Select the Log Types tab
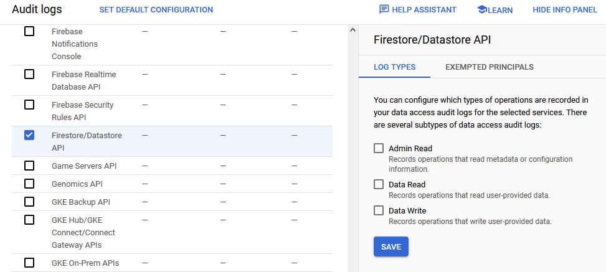This screenshot has width=606, height=272. tap(394, 67)
